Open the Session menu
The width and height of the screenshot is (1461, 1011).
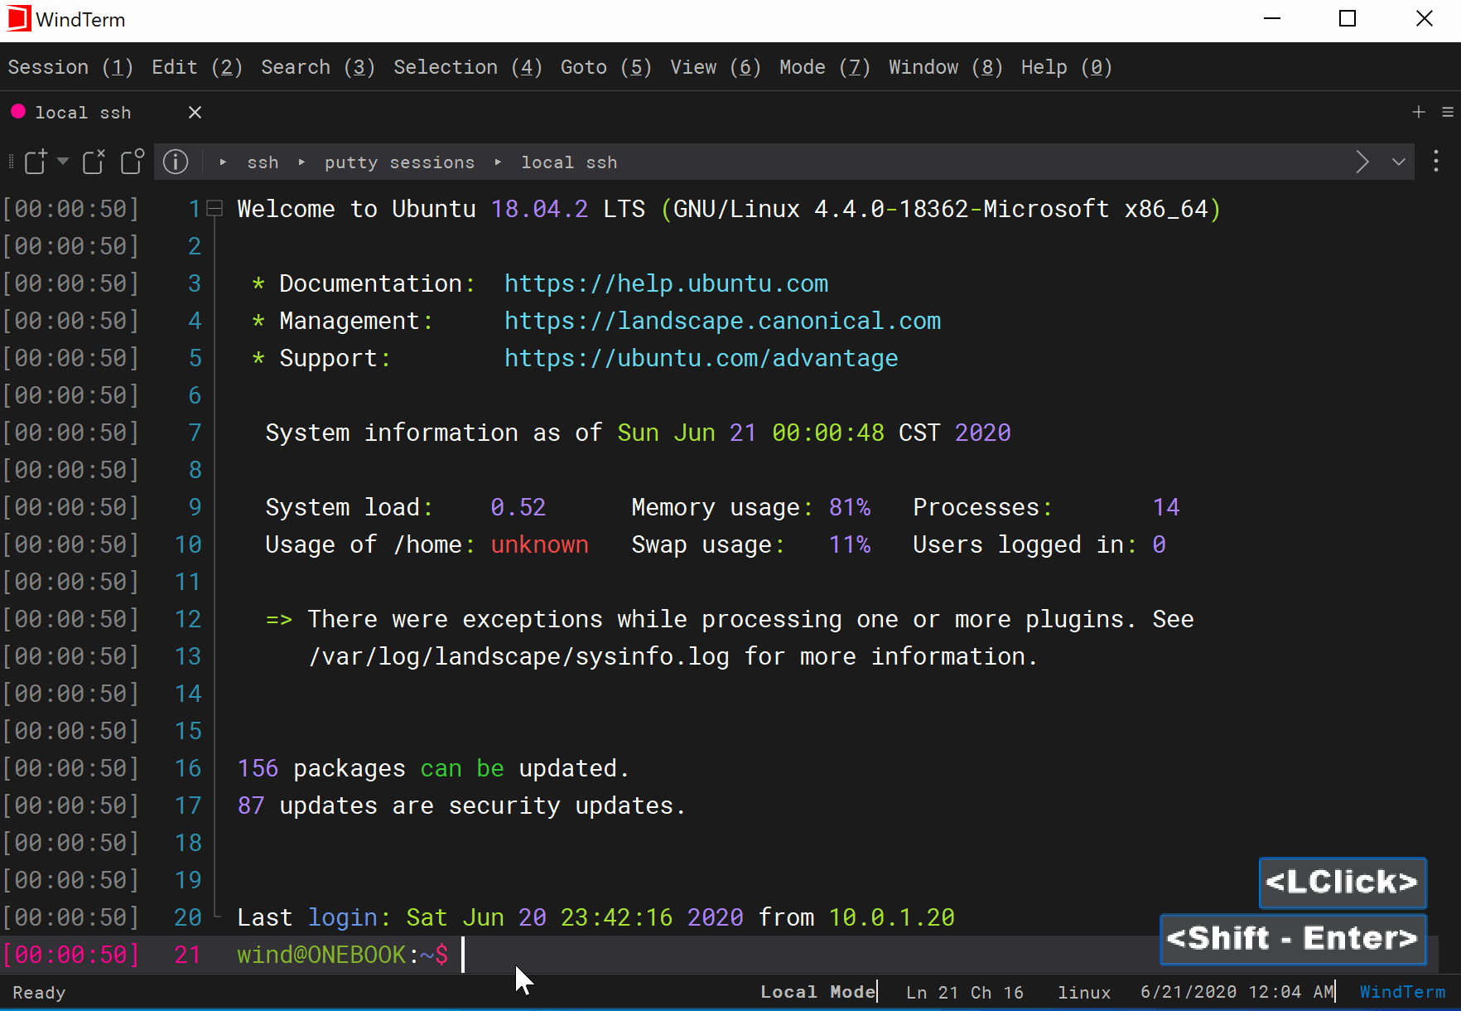point(70,67)
